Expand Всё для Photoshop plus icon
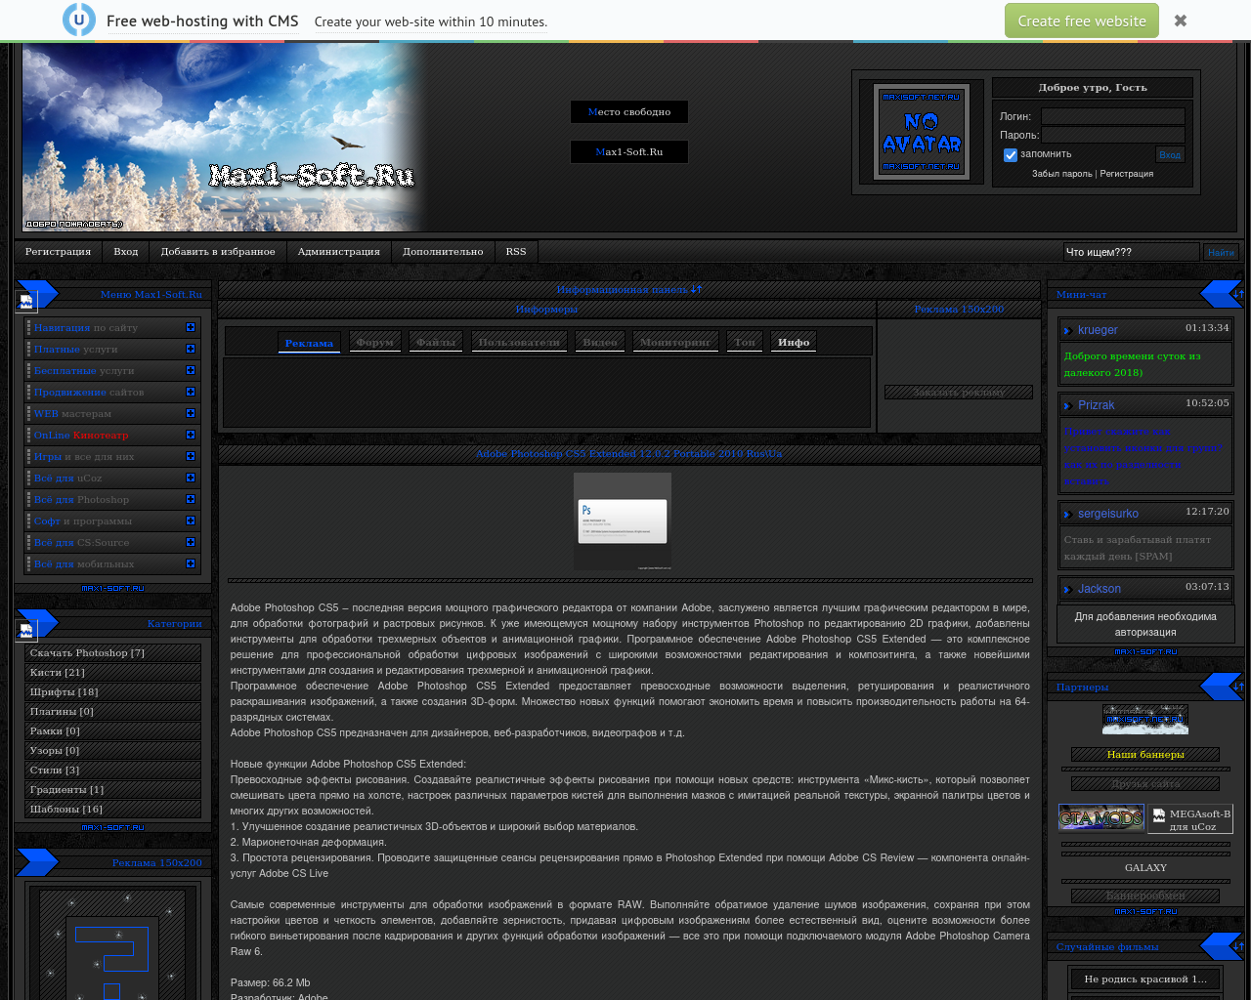Viewport: 1251px width, 1000px height. pos(191,500)
